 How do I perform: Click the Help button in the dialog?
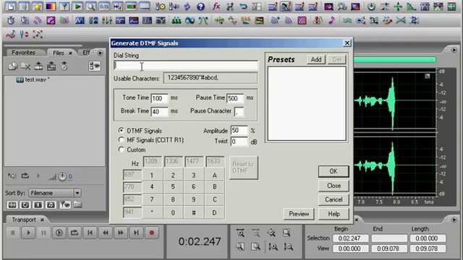pos(334,214)
